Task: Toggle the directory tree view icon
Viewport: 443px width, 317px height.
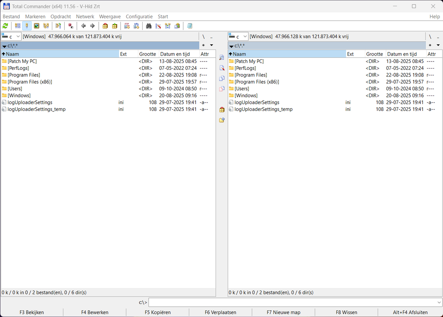Action: click(46, 26)
